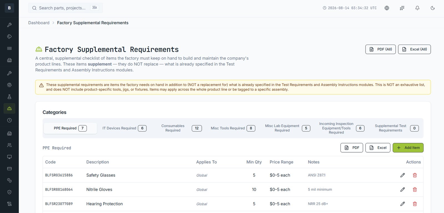Export the PPE Required table as Excel
The height and width of the screenshot is (213, 444).
pos(378,148)
